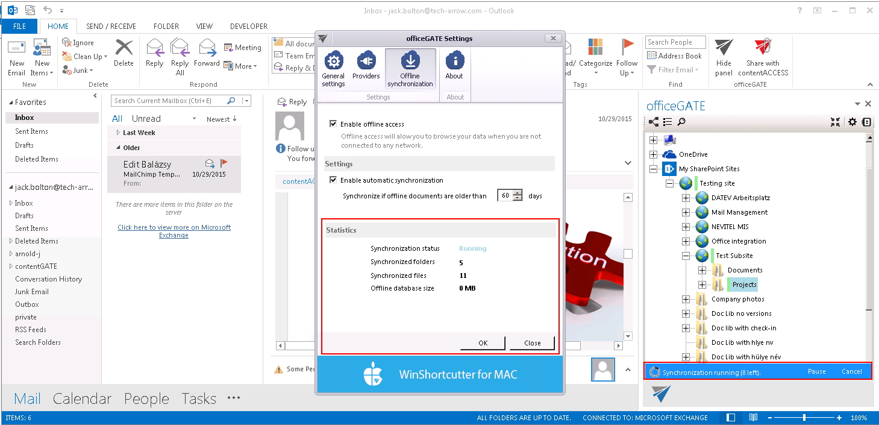Switch to the DEVELOPER ribbon tab
Screen dimensions: 879x425
click(x=249, y=26)
